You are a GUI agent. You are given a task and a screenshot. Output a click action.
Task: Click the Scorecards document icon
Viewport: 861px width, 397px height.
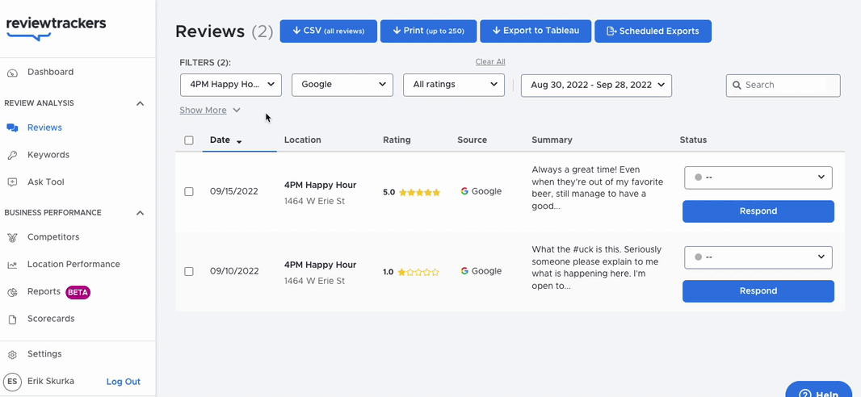tap(12, 320)
